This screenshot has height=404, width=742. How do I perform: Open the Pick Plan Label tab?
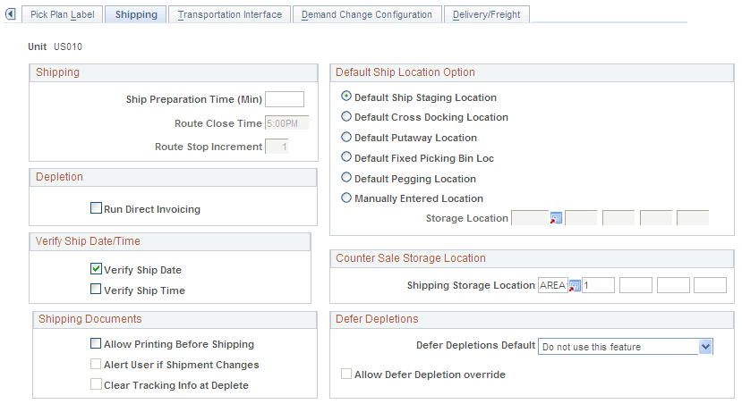coord(63,14)
